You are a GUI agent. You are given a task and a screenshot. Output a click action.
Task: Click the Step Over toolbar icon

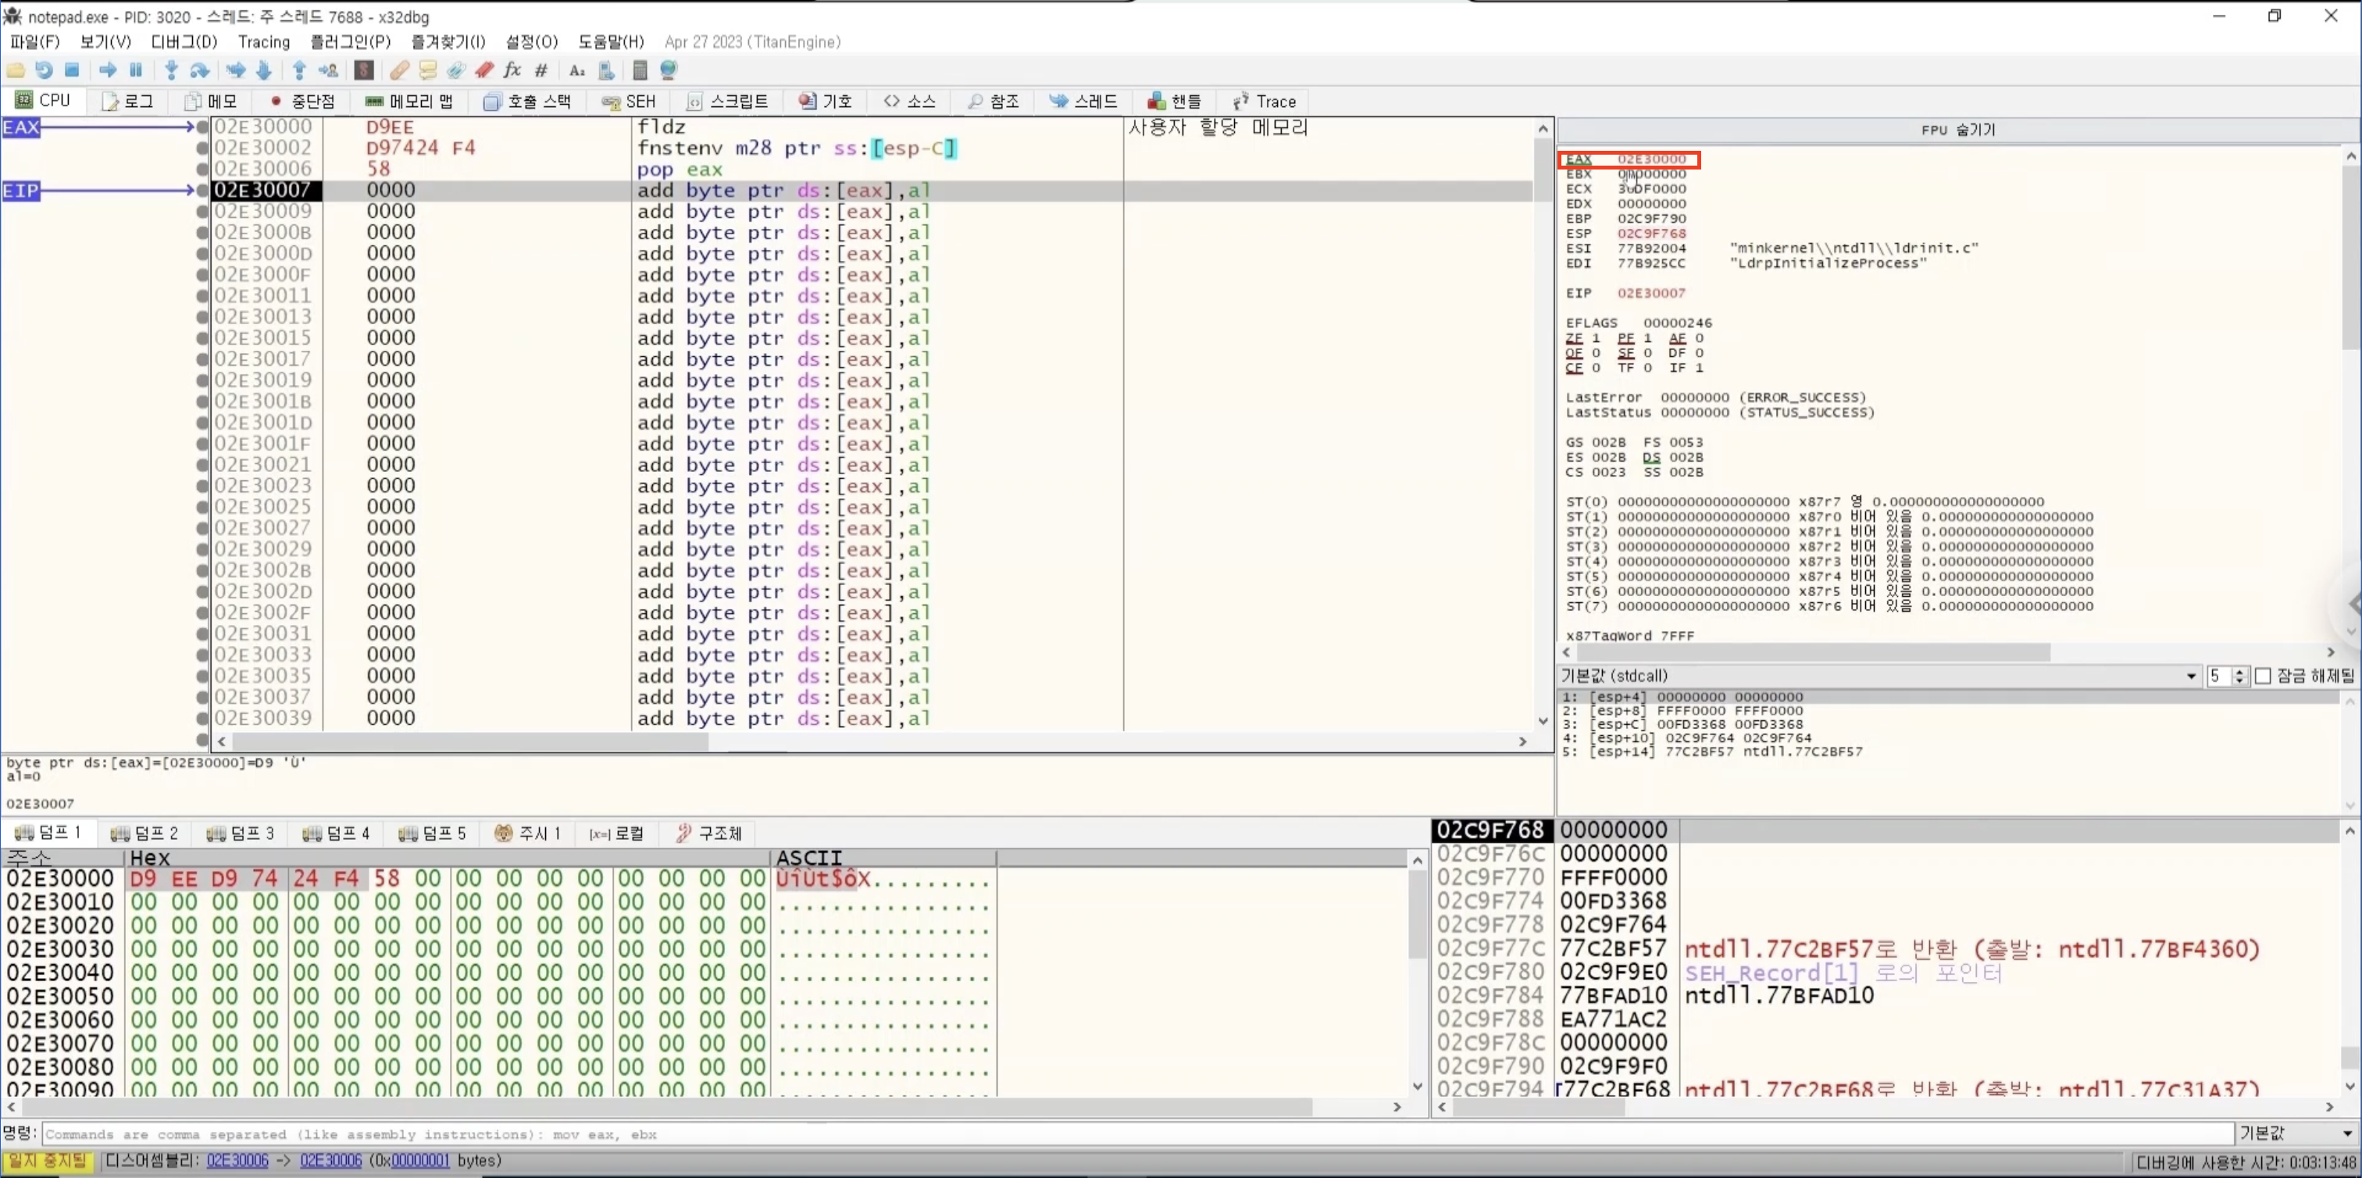[x=199, y=70]
